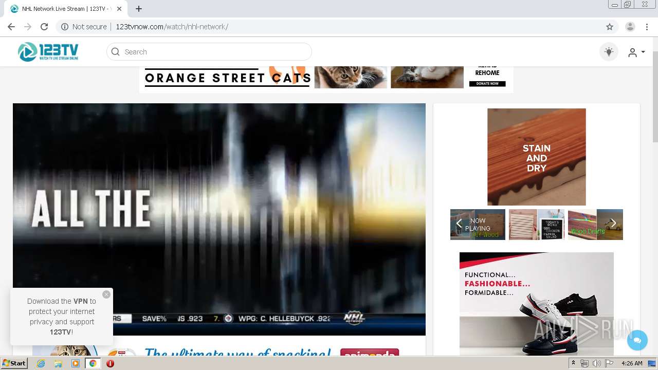Close the NHL Network tab
Image resolution: width=658 pixels, height=370 pixels.
pyautogui.click(x=119, y=9)
